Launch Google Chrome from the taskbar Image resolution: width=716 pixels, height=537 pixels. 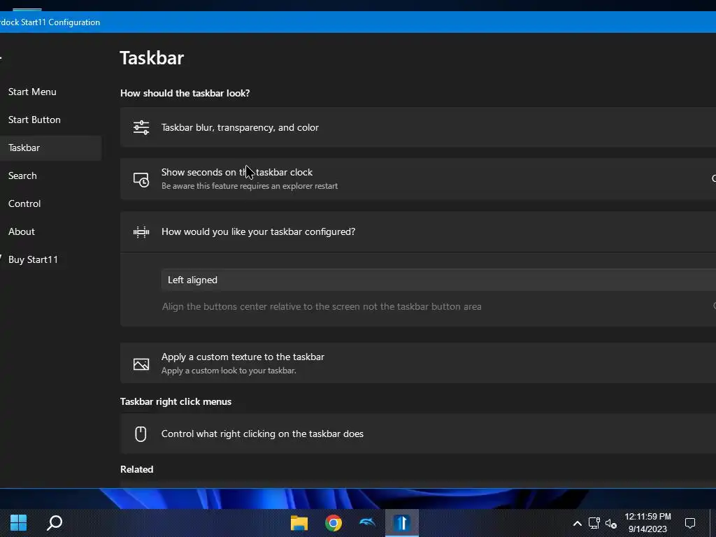[x=334, y=523]
